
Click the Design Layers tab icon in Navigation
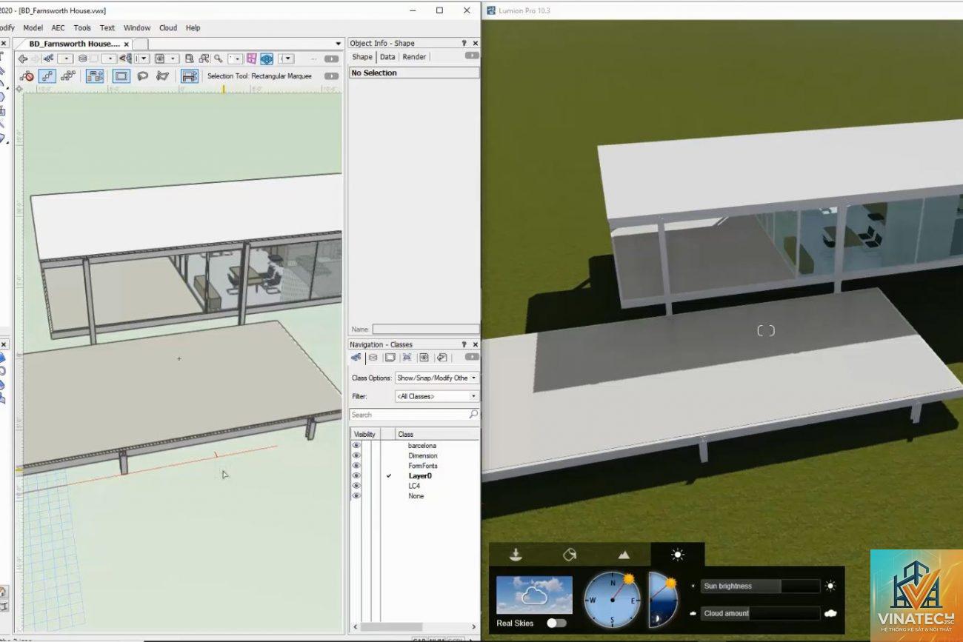pyautogui.click(x=373, y=358)
